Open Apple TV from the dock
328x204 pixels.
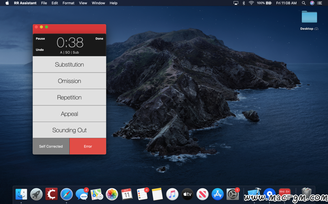(187, 194)
